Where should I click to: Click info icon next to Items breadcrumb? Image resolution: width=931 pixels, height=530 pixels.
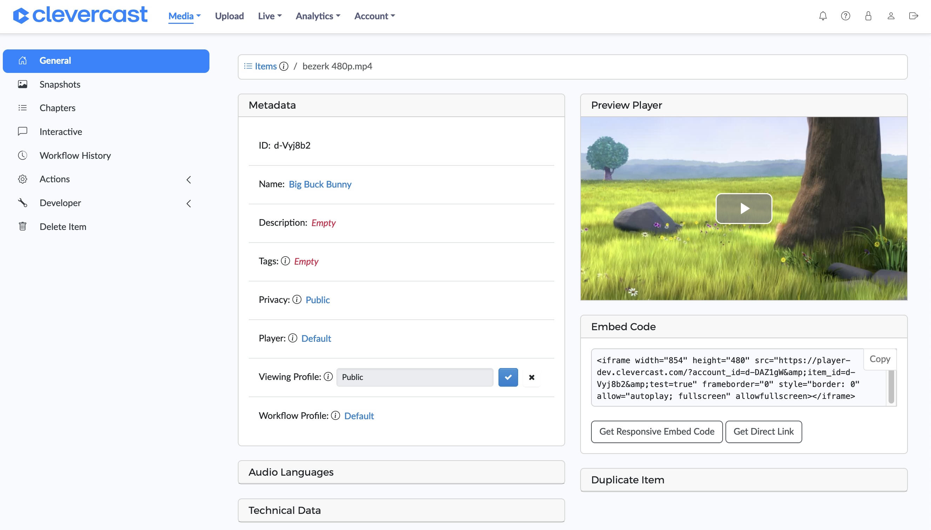pos(284,66)
